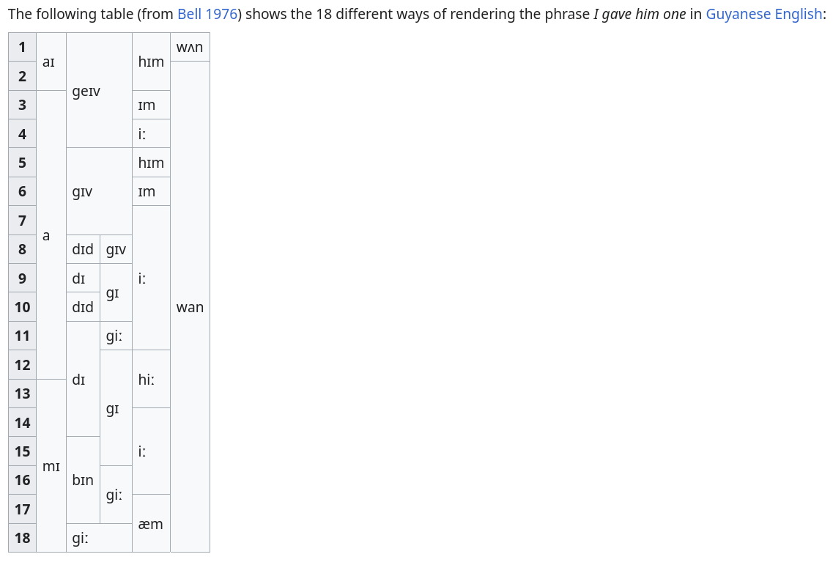The width and height of the screenshot is (833, 565).
Task: Click the hiː cell
Action: point(151,379)
